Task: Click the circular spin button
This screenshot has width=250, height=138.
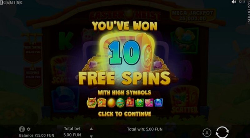Action: point(222,132)
